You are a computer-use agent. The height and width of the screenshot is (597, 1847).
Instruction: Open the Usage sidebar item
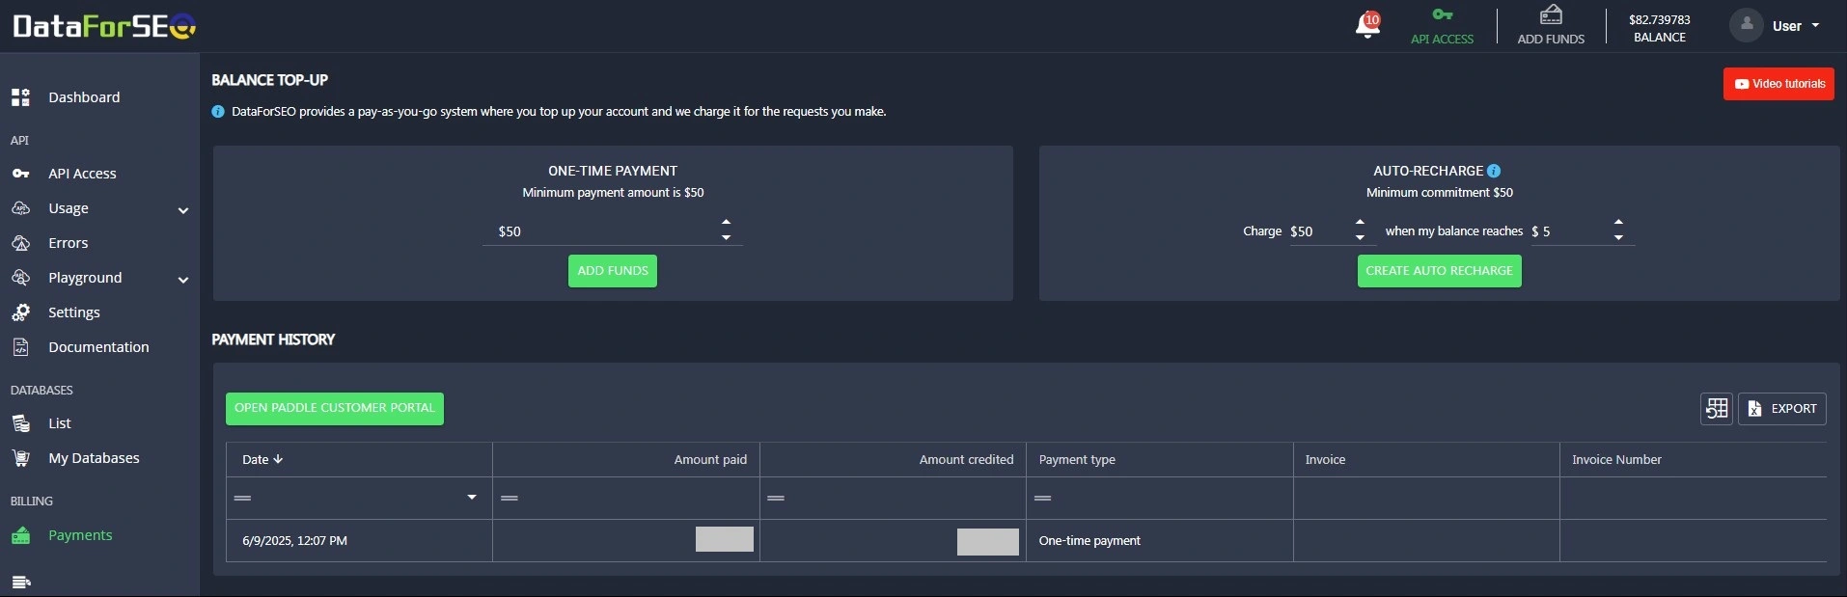tap(69, 208)
